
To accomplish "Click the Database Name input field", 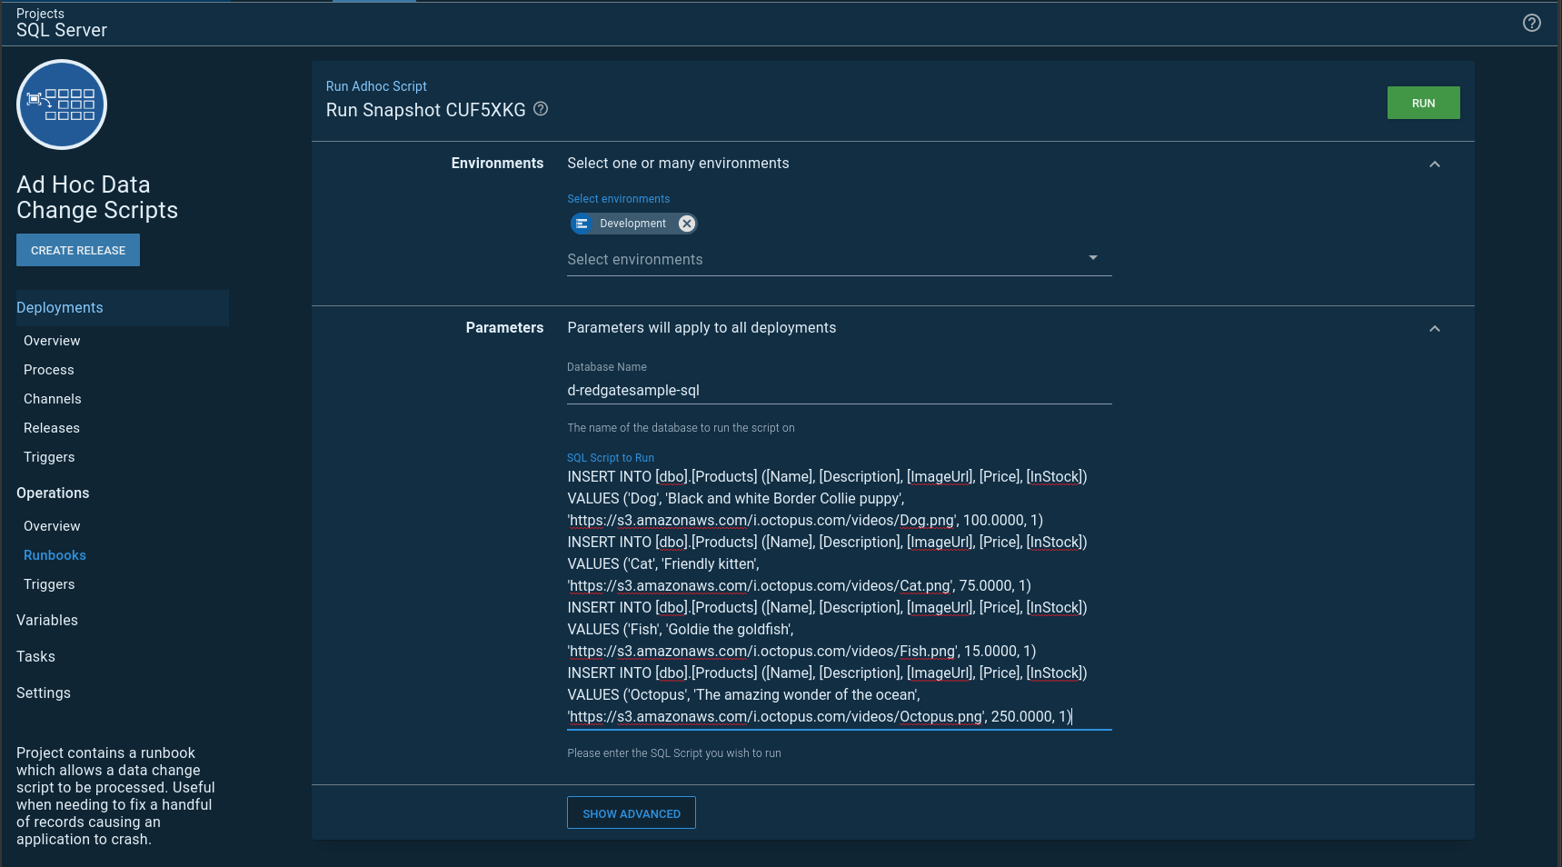I will pos(838,391).
